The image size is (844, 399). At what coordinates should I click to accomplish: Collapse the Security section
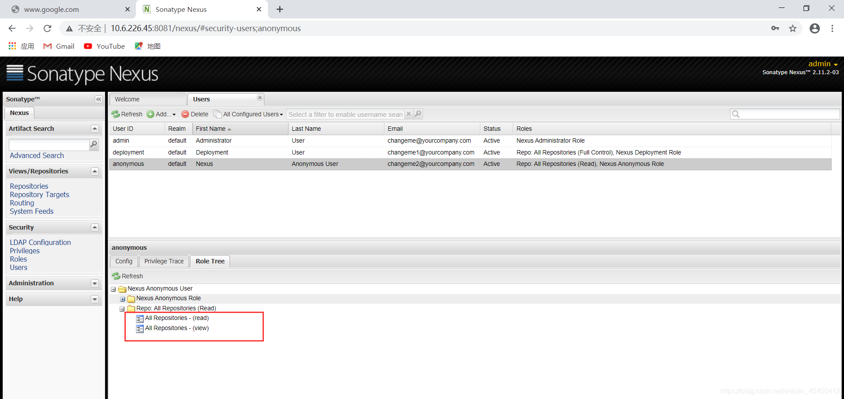point(95,227)
